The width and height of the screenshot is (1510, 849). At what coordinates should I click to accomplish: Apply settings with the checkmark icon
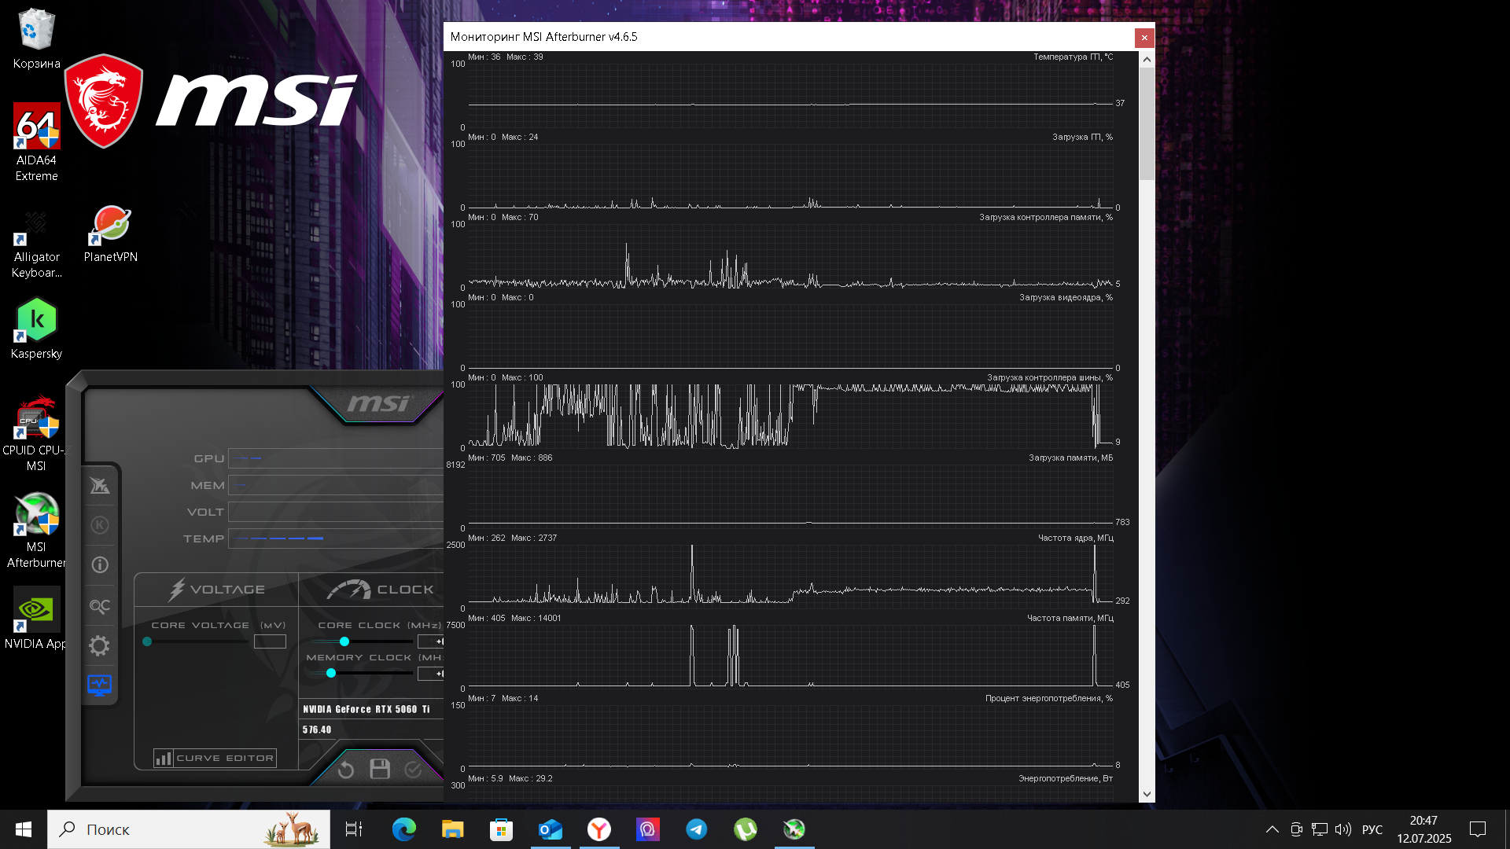(x=413, y=770)
